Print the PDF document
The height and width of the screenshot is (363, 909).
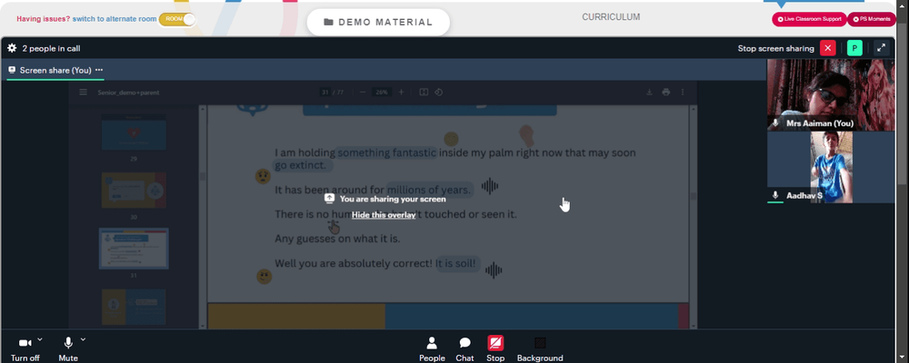pyautogui.click(x=666, y=92)
